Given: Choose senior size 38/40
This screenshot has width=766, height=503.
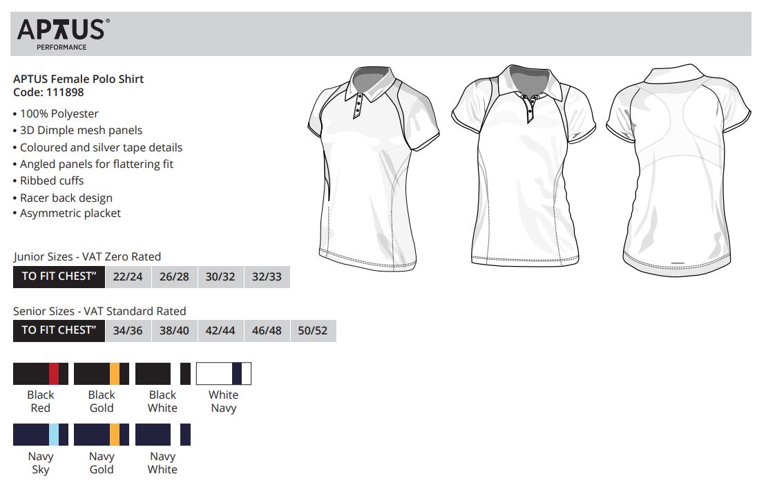Looking at the screenshot, I should point(174,331).
